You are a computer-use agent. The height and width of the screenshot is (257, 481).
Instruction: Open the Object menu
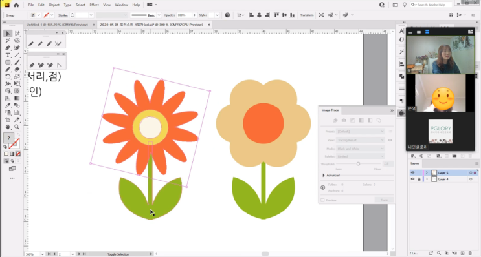(x=54, y=5)
